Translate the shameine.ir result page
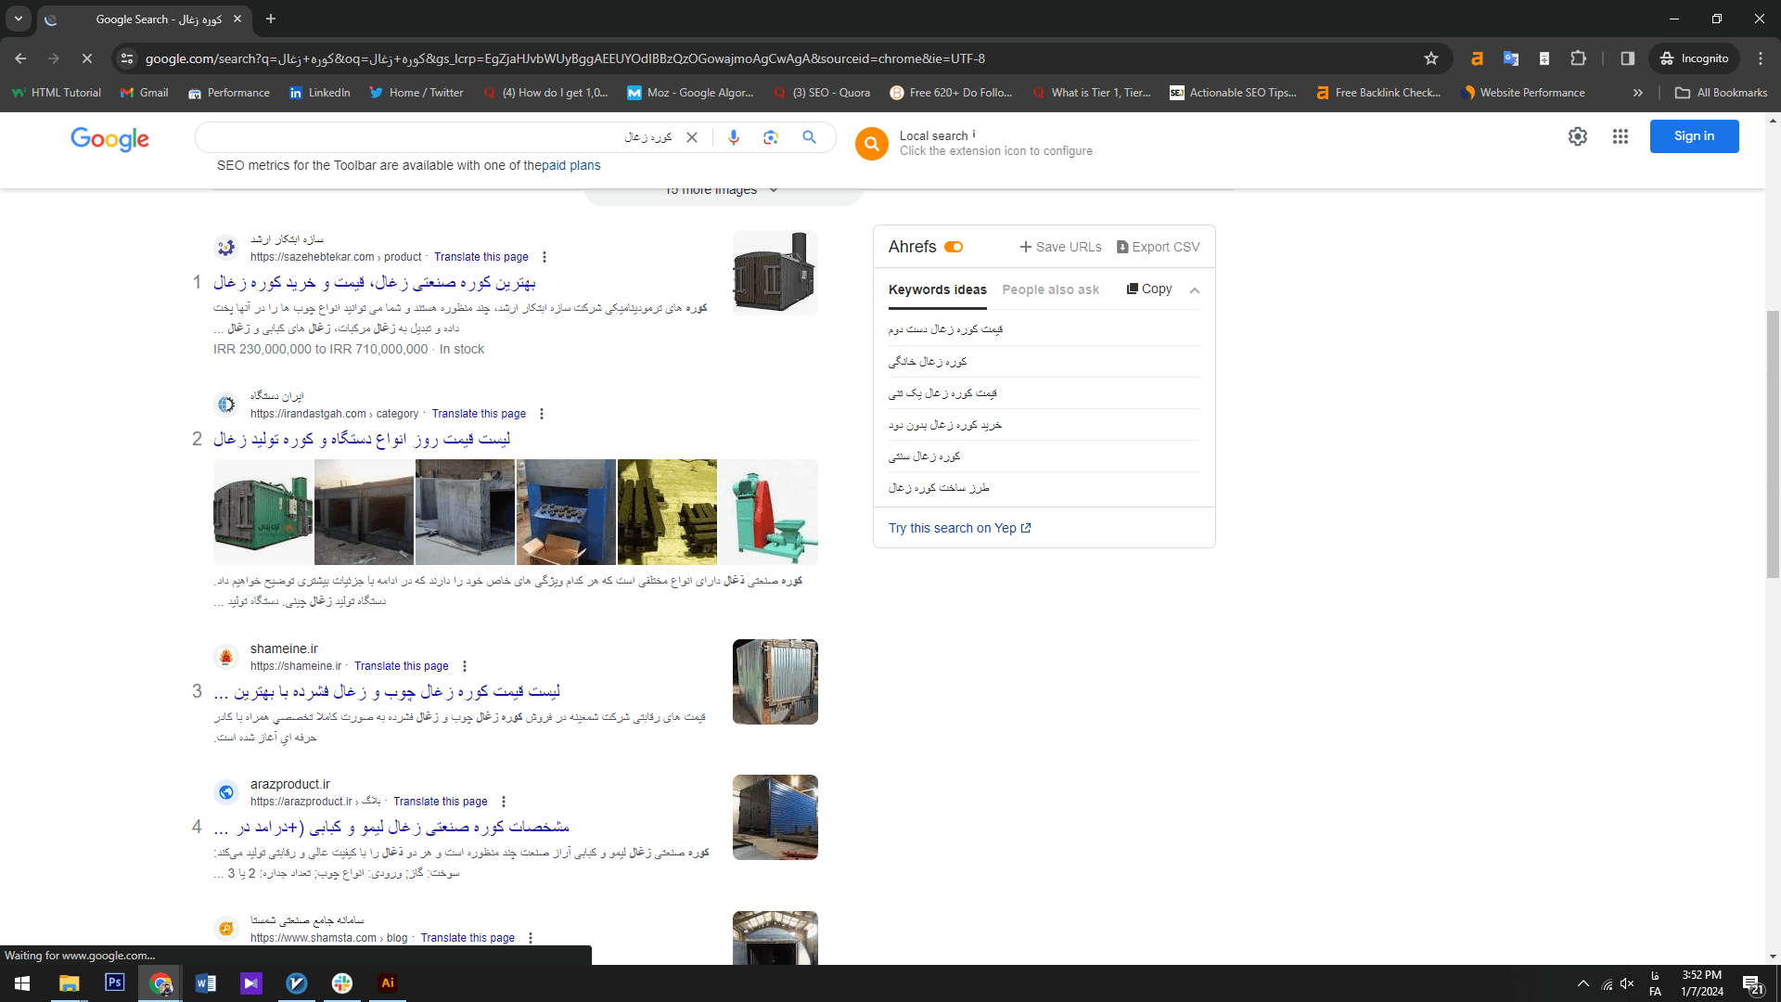 402,666
